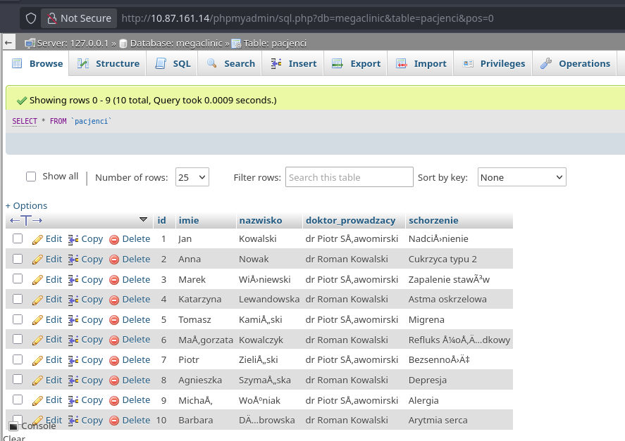Open the Export tab
Image resolution: width=625 pixels, height=441 pixels.
[357, 64]
